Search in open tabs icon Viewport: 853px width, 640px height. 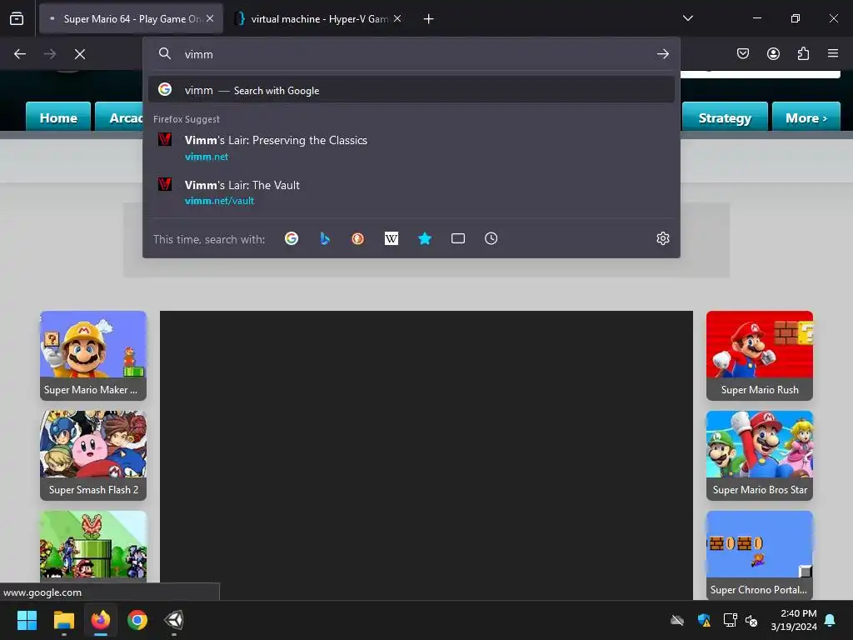pos(458,238)
